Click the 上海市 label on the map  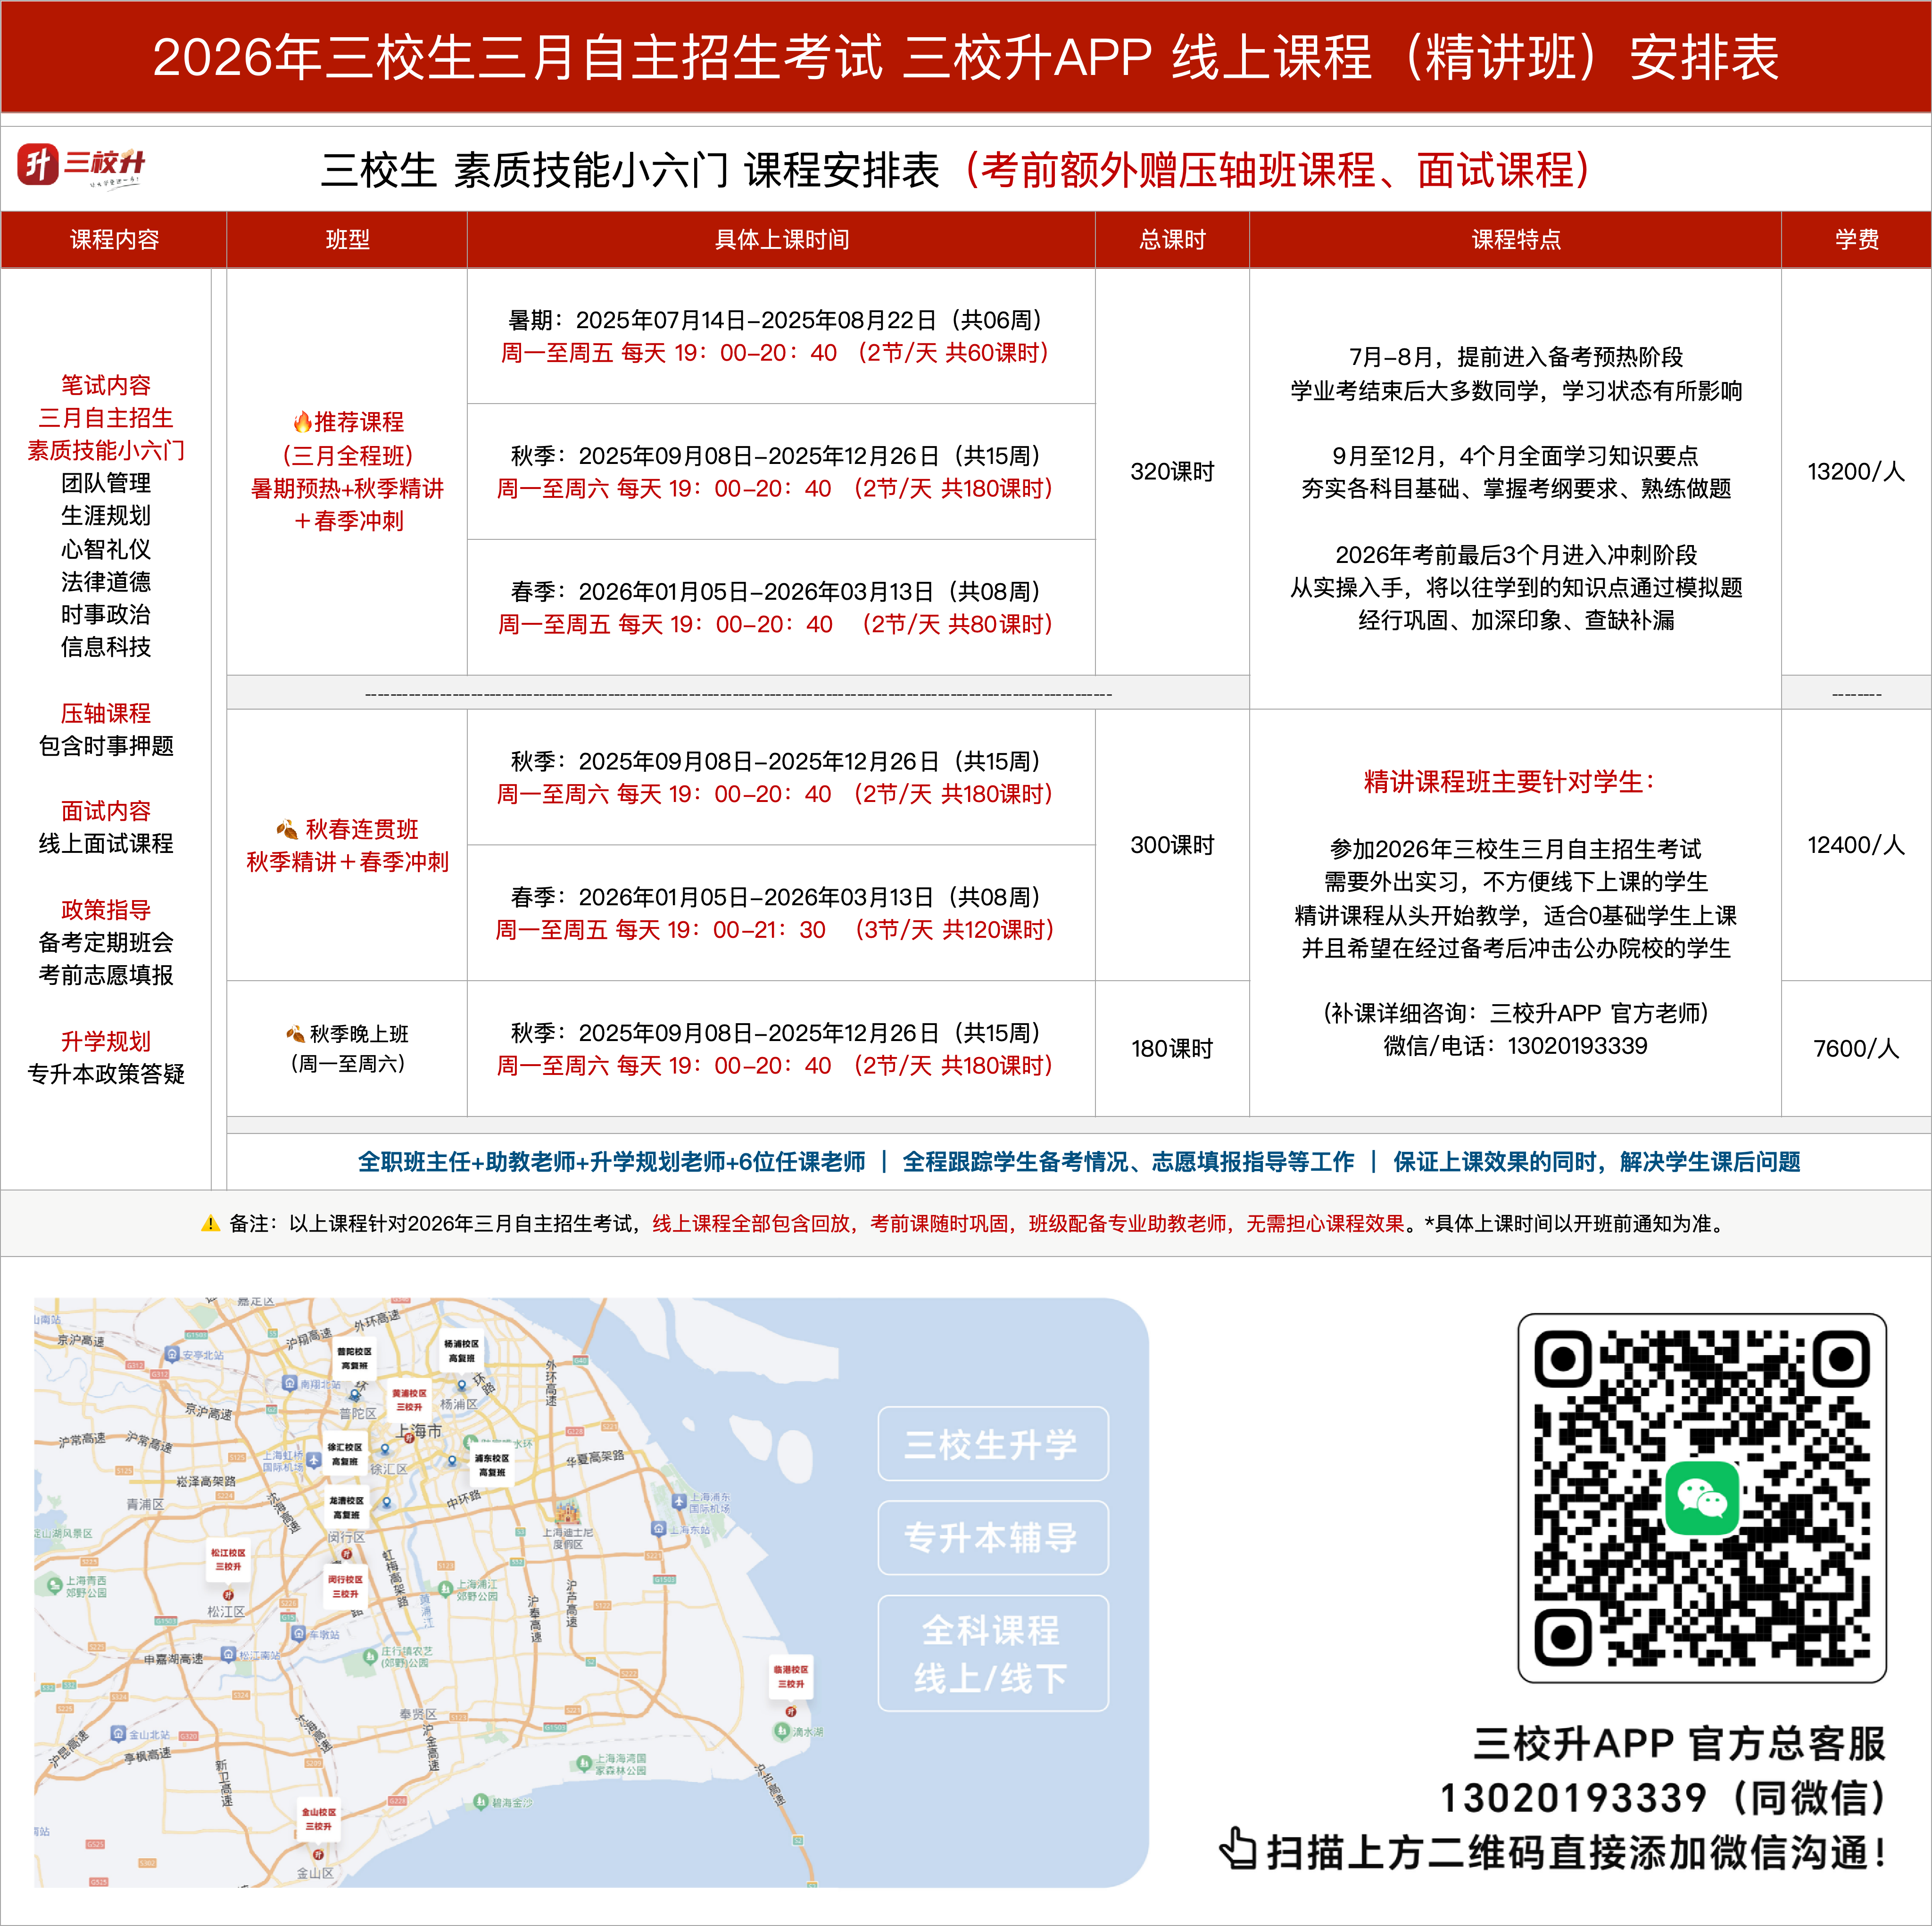click(419, 1431)
